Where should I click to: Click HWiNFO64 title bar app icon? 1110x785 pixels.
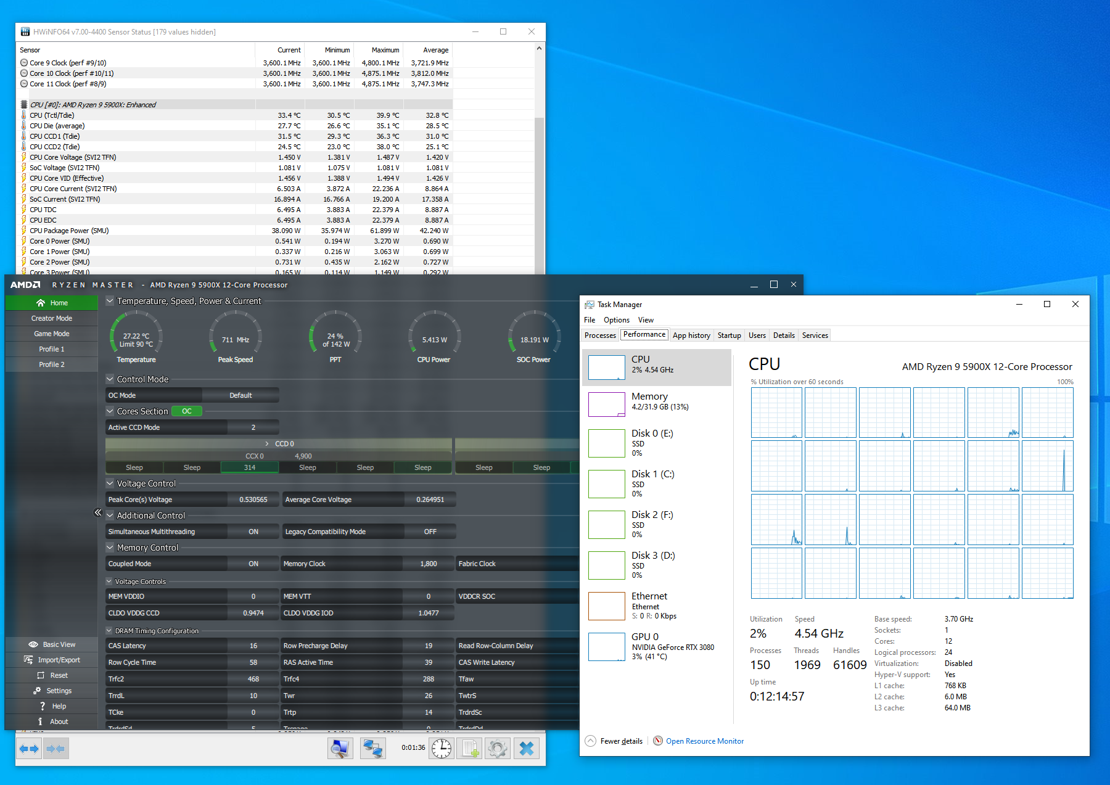[x=25, y=31]
